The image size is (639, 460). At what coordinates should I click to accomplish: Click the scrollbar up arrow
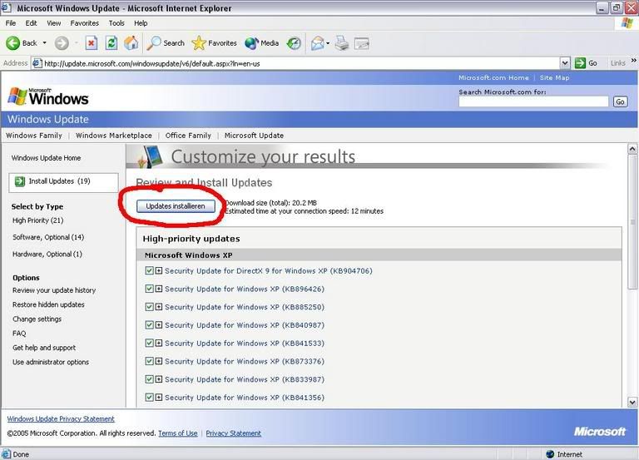point(632,149)
